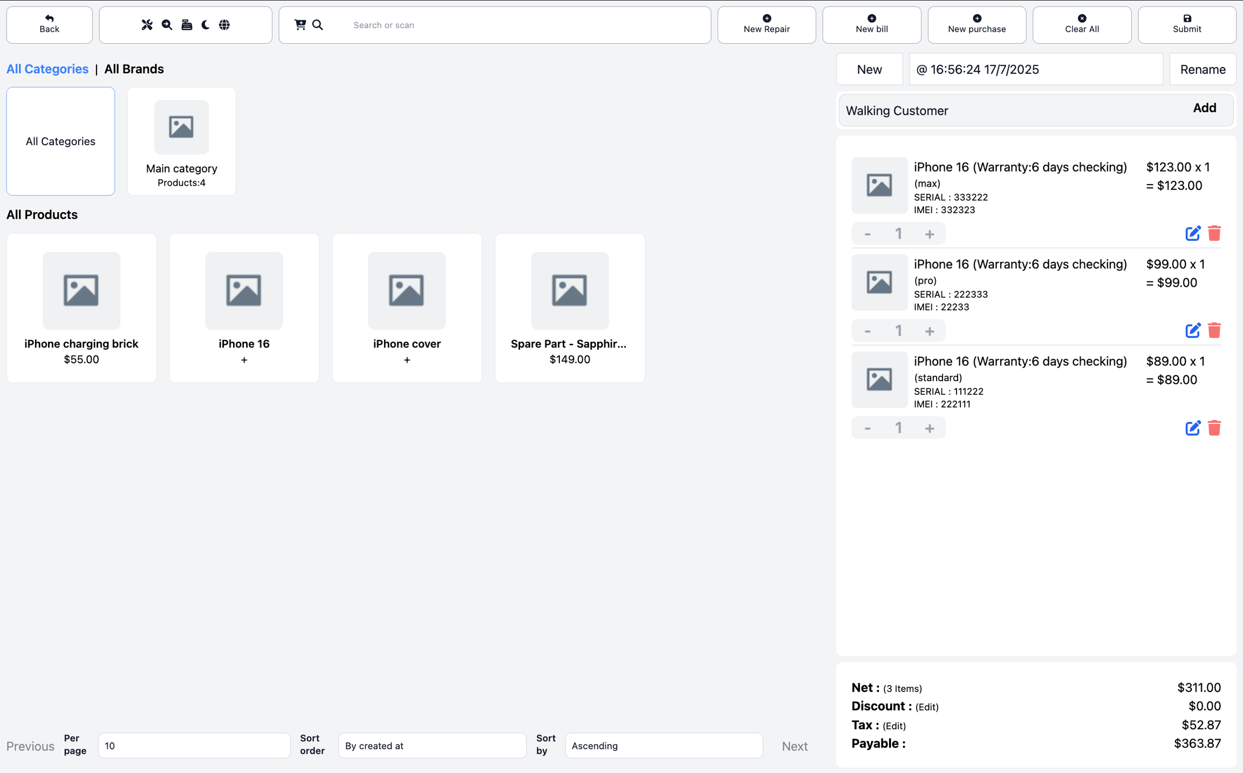Open the Sort by Ascending dropdown
The image size is (1243, 773).
[664, 745]
